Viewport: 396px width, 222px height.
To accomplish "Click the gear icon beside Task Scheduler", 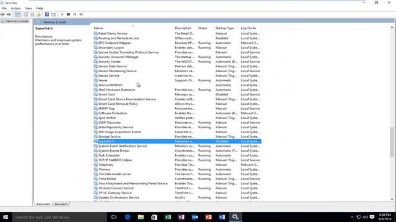I will coord(95,155).
